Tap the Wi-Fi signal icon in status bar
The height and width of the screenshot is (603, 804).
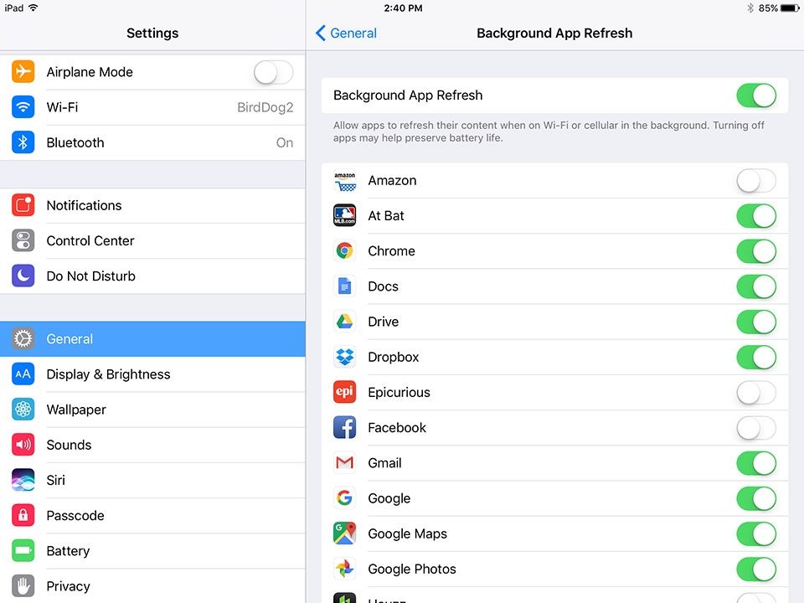click(x=33, y=8)
